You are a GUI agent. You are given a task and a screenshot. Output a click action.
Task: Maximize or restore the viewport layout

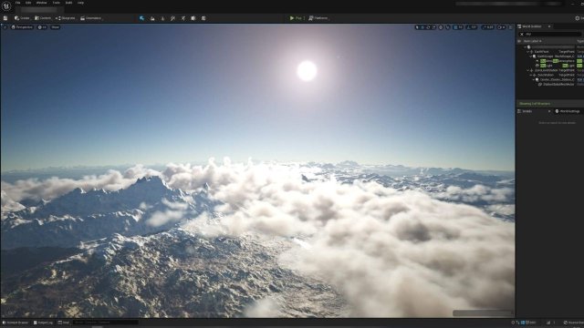click(x=511, y=27)
